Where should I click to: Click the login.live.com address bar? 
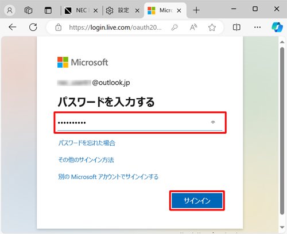(x=115, y=28)
